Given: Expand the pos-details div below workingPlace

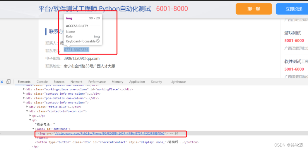Looking at the screenshot, I should (x=24, y=98).
